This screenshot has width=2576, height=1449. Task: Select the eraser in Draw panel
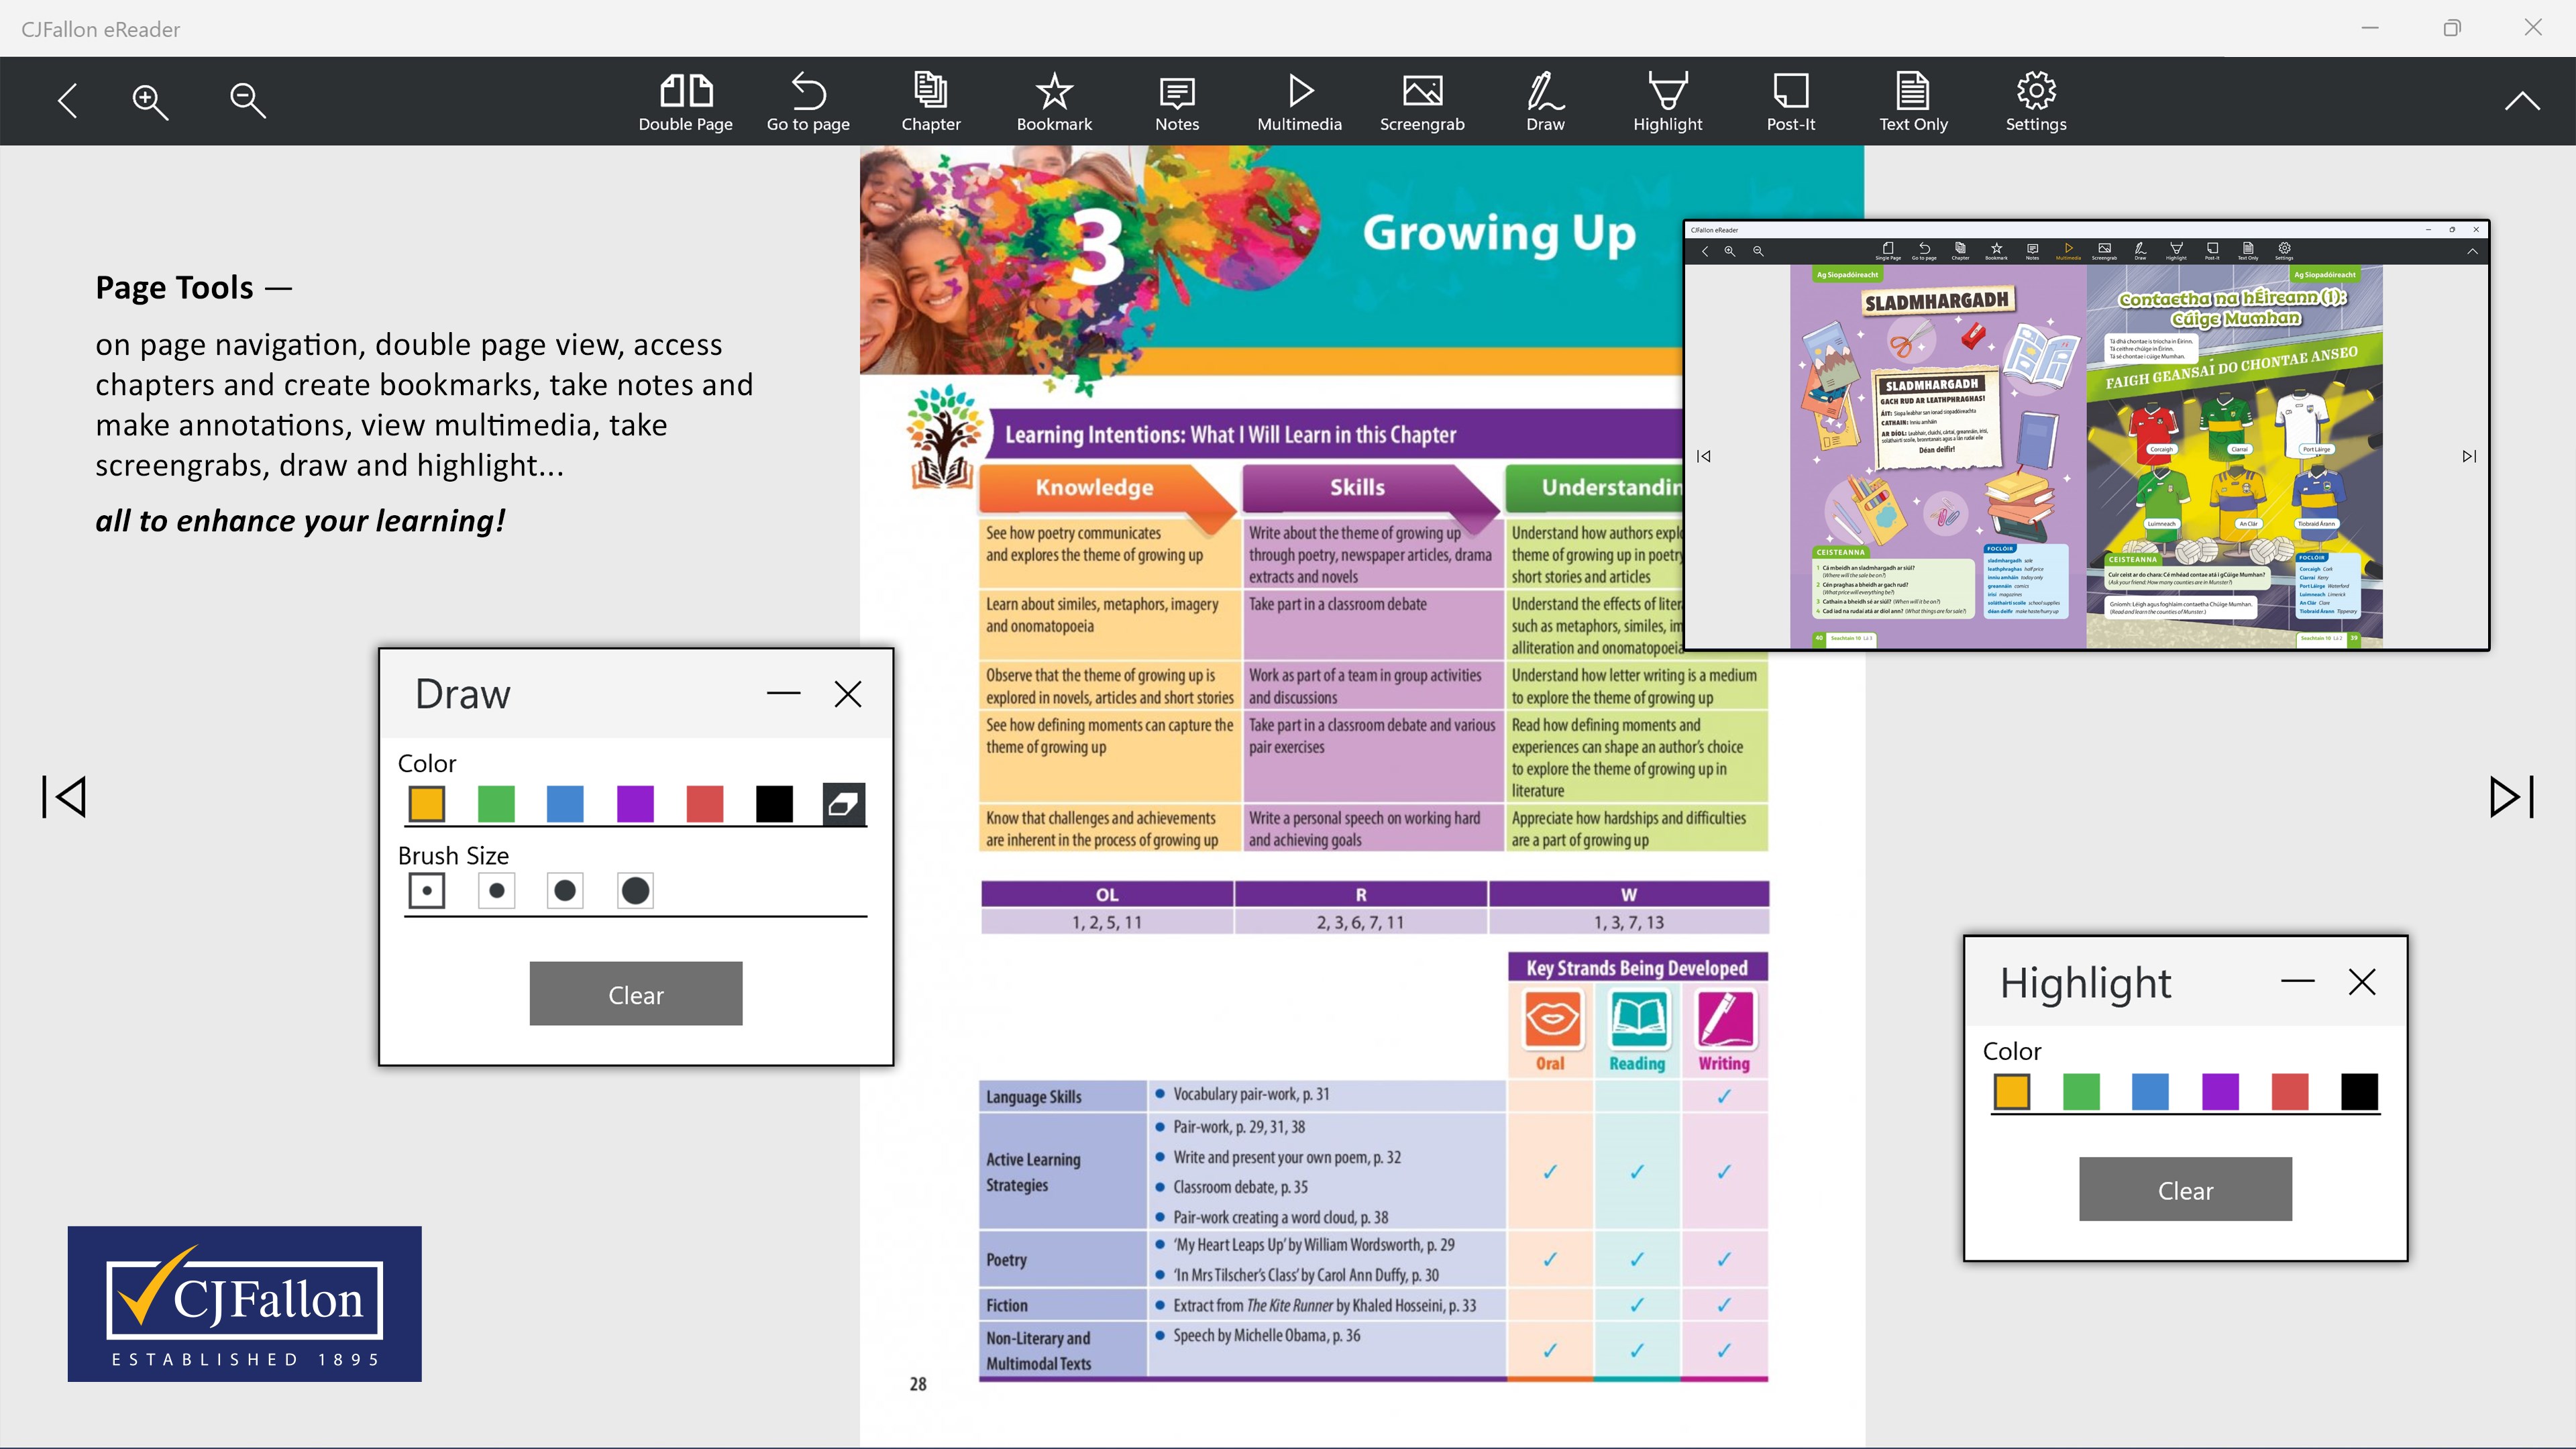[x=843, y=804]
